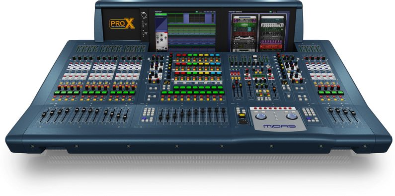Click the lower USB port beside the PRO X logo
The width and height of the screenshot is (395, 196).
tap(143, 33)
